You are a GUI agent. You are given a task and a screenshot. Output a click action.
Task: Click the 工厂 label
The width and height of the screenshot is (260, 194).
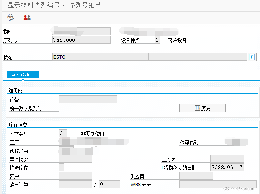click(14, 142)
